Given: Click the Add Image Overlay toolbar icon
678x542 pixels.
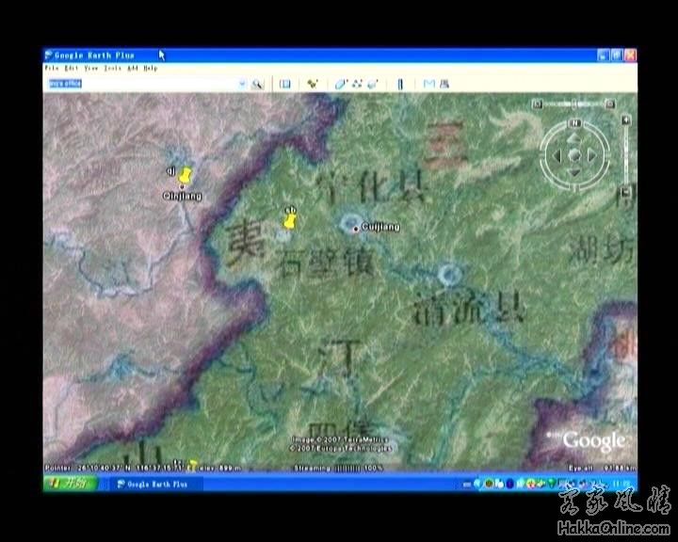Looking at the screenshot, I should click(372, 84).
